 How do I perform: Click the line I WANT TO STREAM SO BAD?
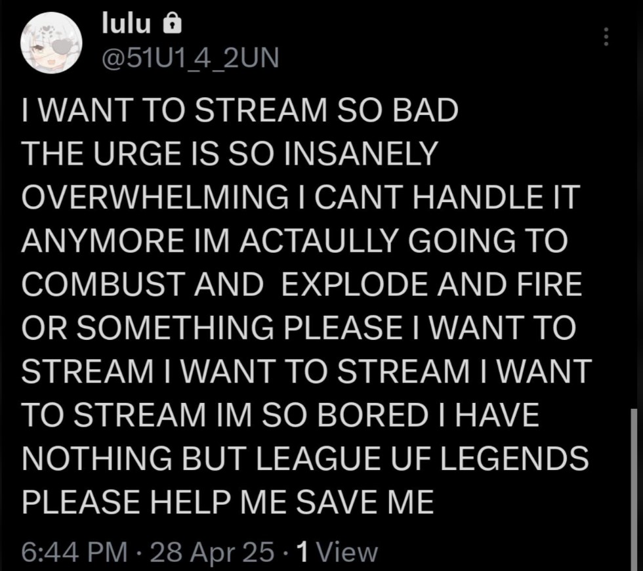240,110
